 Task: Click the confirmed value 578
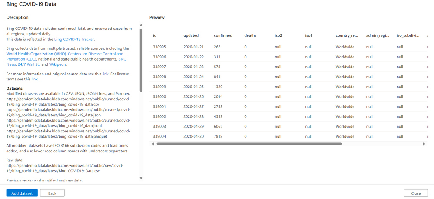217,67
